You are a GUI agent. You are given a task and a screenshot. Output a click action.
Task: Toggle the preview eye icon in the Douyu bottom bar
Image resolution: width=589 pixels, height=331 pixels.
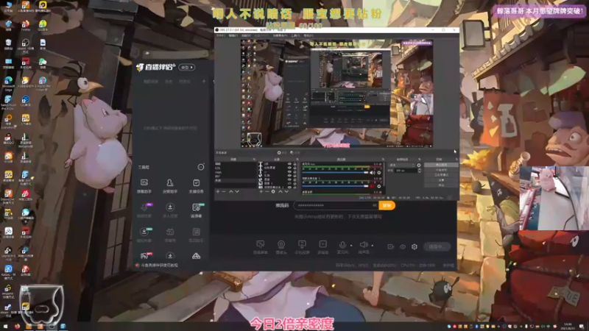pyautogui.click(x=403, y=246)
